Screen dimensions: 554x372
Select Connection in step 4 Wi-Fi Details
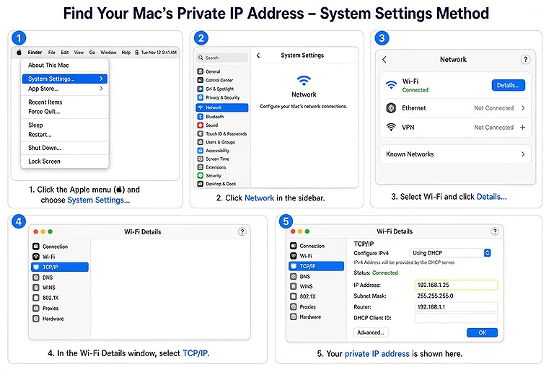click(59, 247)
